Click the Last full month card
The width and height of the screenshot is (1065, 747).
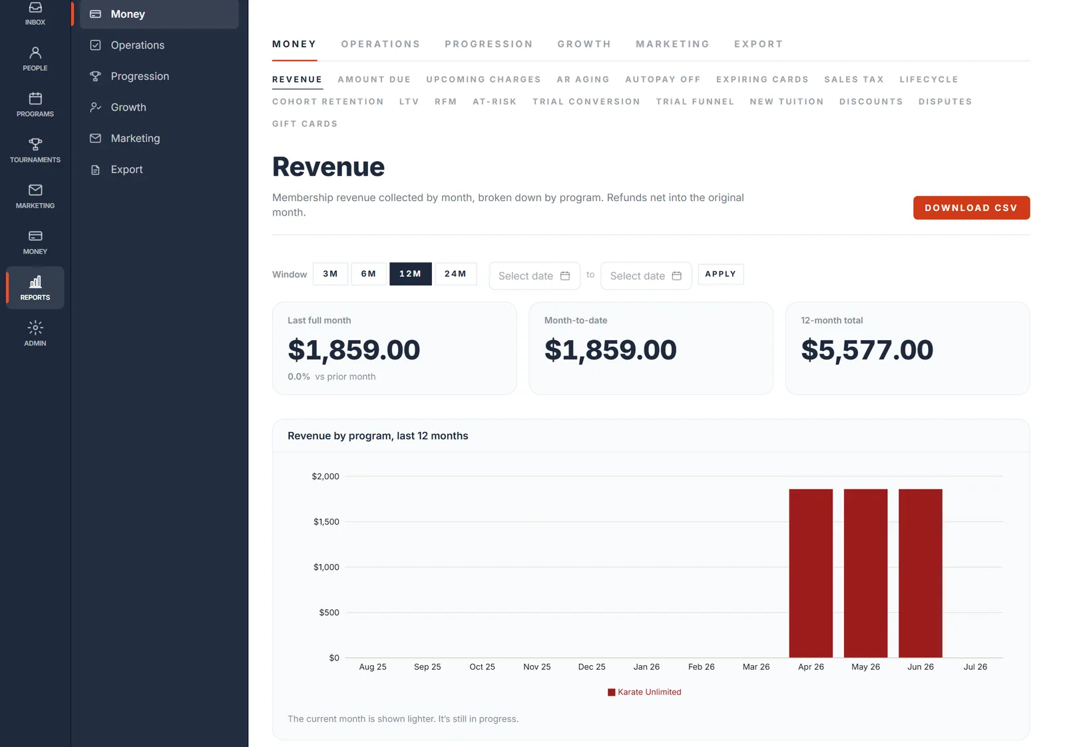tap(395, 348)
